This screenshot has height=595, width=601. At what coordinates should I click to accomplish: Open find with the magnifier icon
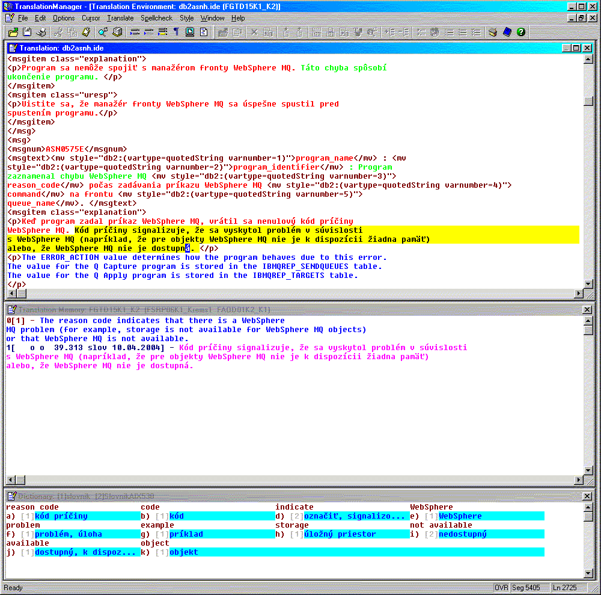(103, 32)
